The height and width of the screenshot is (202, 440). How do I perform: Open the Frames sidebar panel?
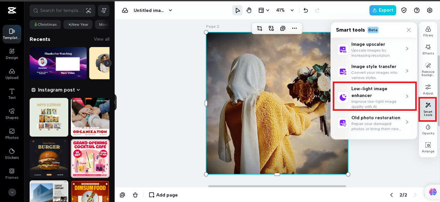coord(12,174)
